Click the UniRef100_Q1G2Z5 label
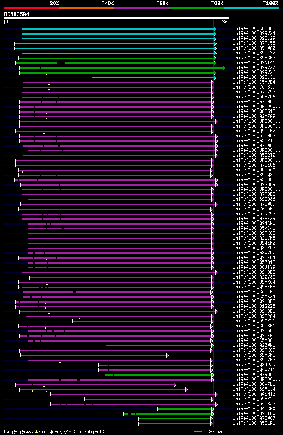283x435 pixels. [x=254, y=307]
